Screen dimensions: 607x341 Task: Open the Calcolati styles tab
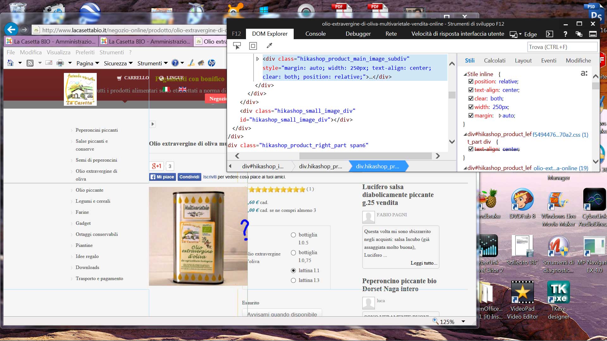click(x=494, y=61)
